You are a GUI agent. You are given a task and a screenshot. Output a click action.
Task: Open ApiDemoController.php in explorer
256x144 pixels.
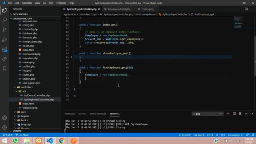pos(37,95)
